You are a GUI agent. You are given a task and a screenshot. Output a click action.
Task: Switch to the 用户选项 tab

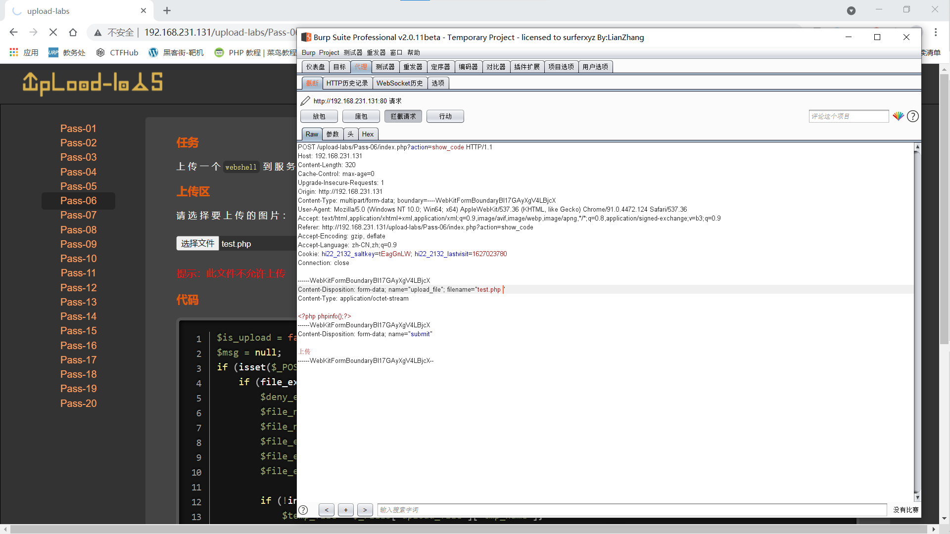pyautogui.click(x=595, y=67)
